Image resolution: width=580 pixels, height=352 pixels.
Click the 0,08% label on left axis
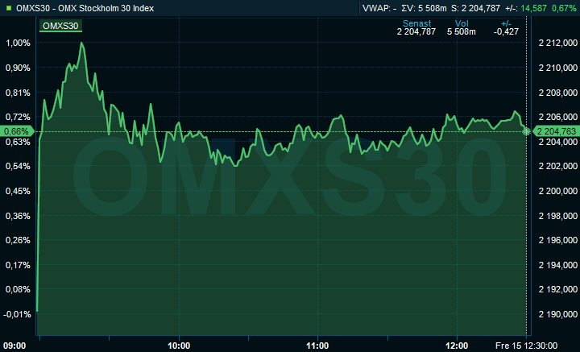18,289
